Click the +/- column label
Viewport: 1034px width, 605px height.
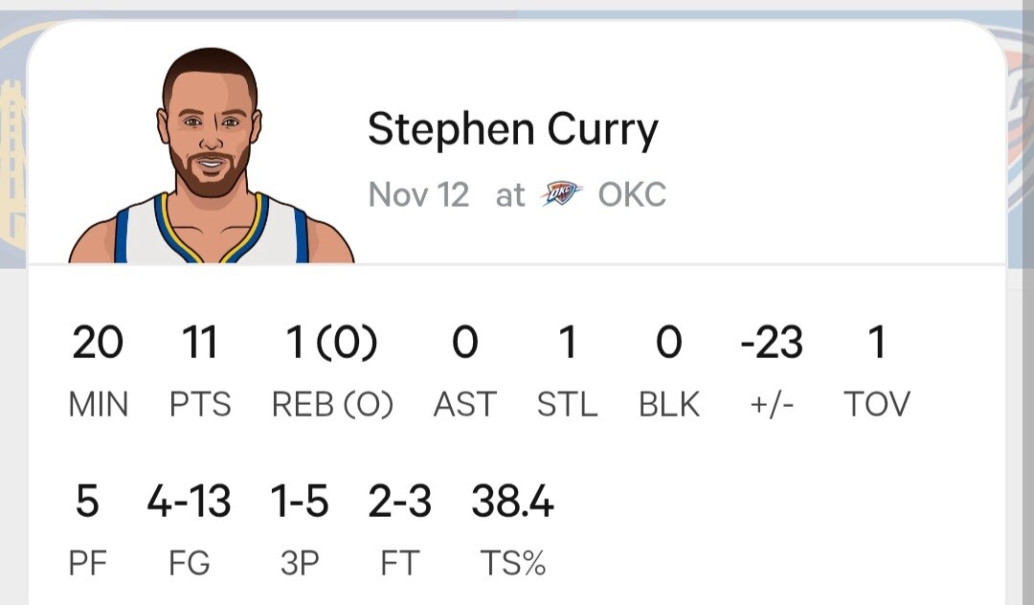click(772, 405)
